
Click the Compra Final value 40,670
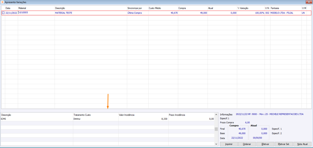click(x=242, y=129)
